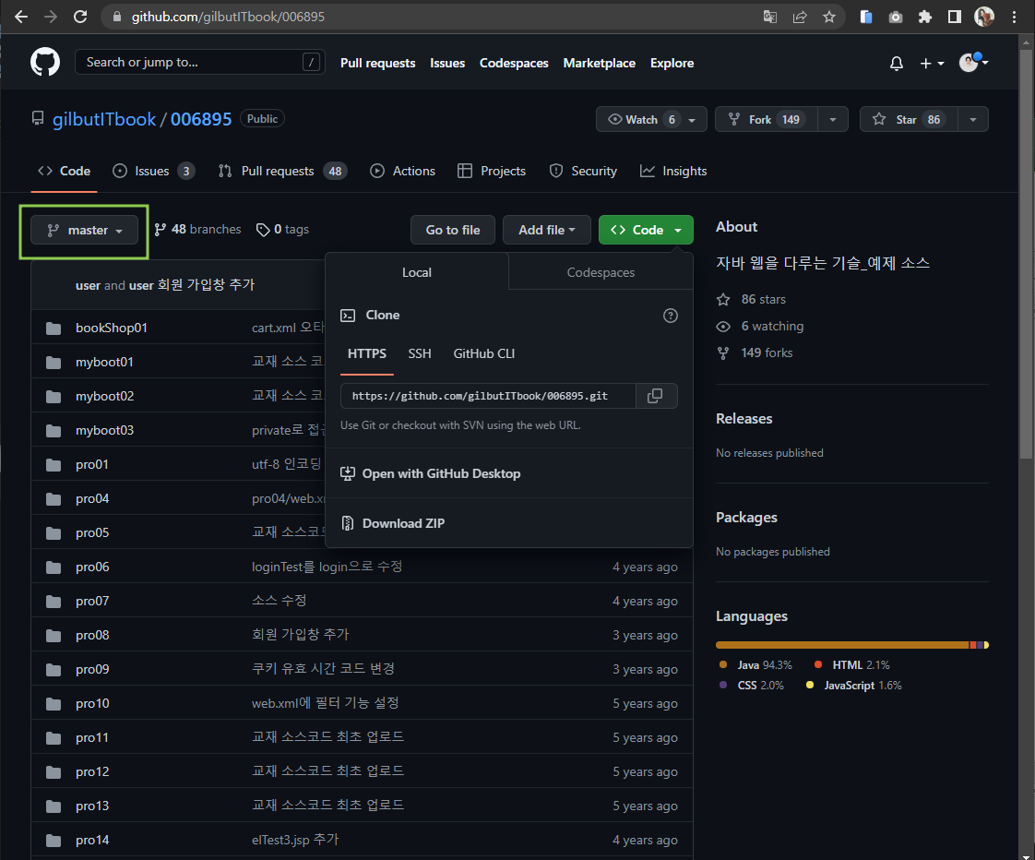Click the browser back arrow
The width and height of the screenshot is (1035, 860).
(21, 17)
